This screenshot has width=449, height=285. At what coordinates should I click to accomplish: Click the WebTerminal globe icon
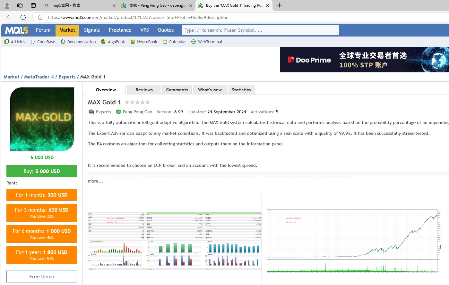coord(194,42)
